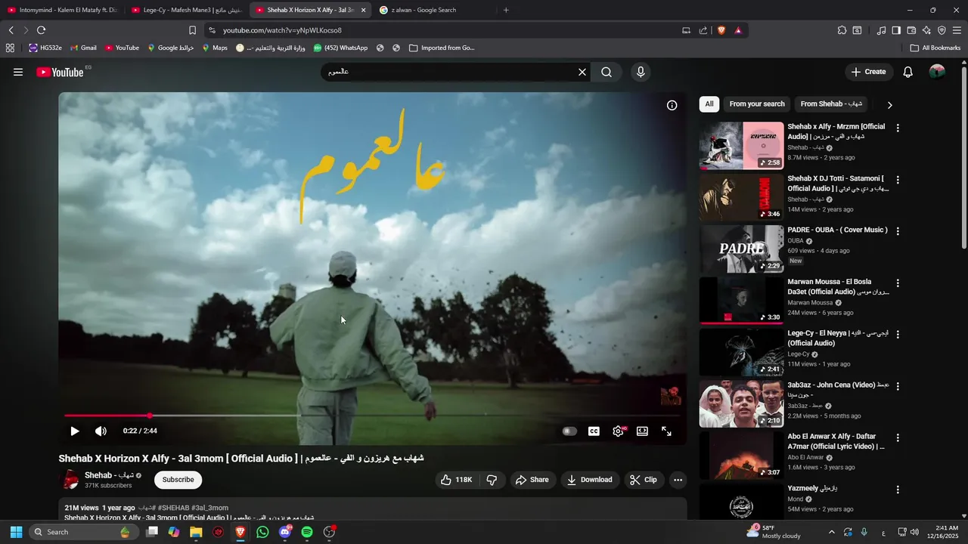Switch to the z alwan Google Search tab
Viewport: 968px width, 544px height.
433,10
